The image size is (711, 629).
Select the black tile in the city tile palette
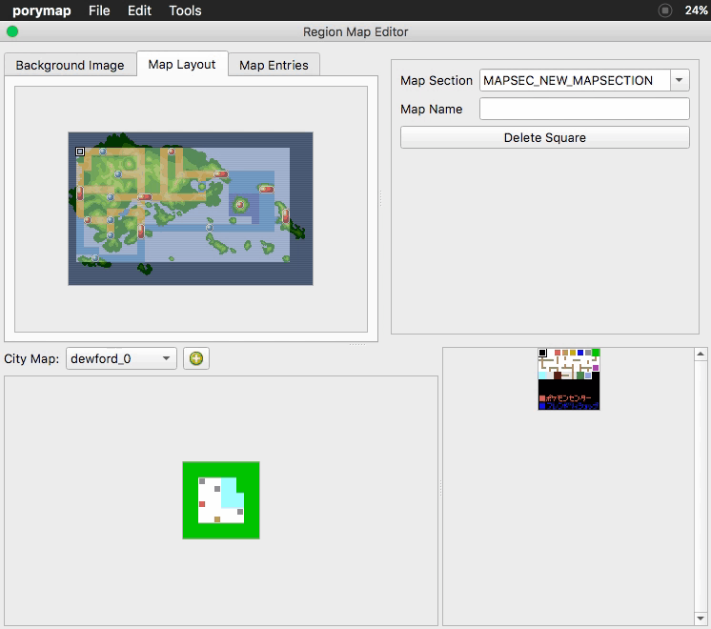tap(542, 353)
